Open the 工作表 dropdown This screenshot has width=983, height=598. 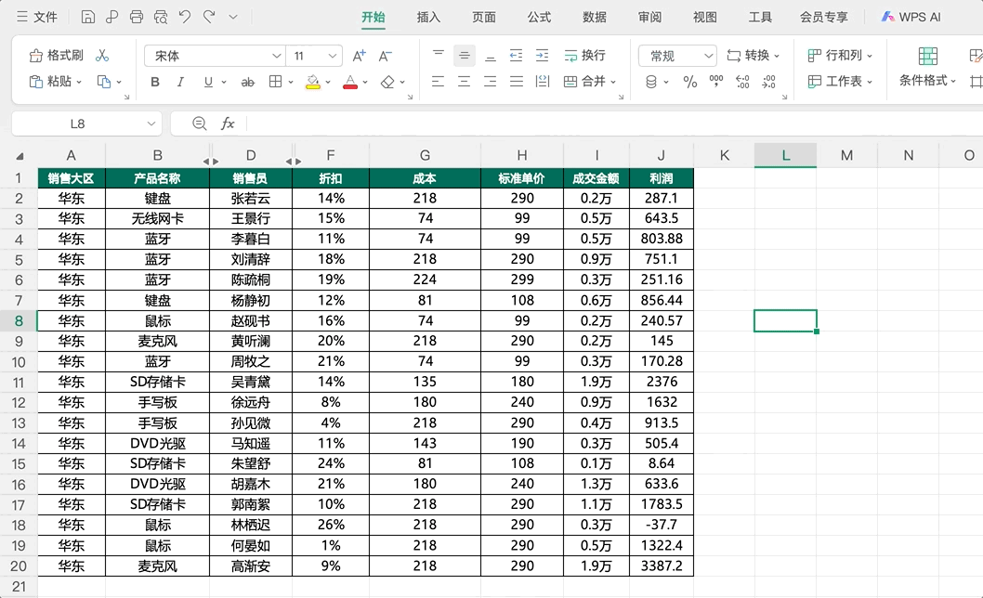point(840,82)
